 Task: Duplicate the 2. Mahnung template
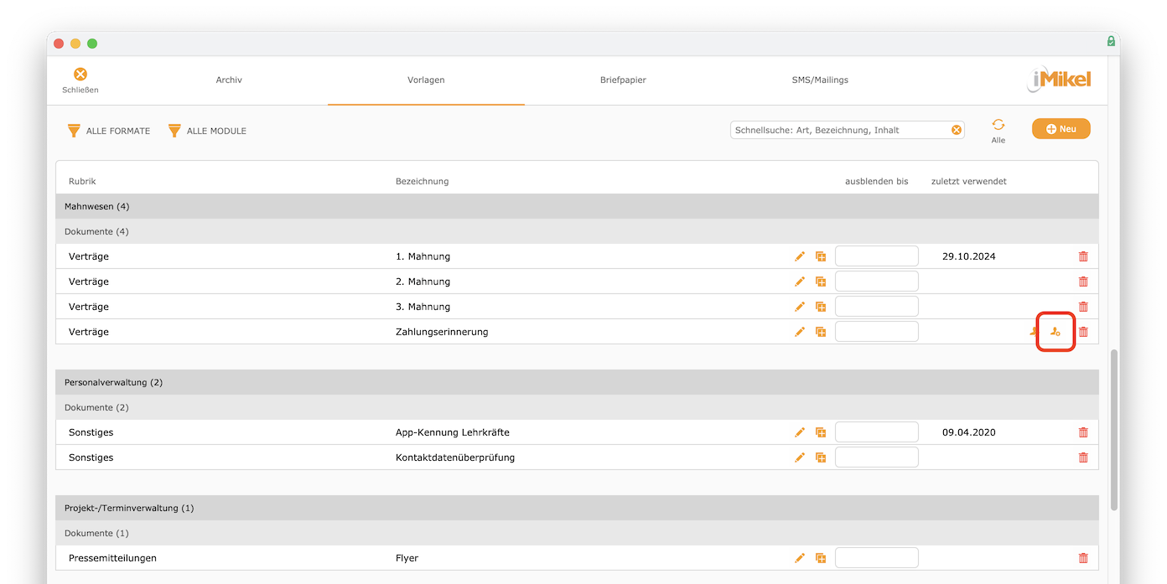click(x=821, y=282)
